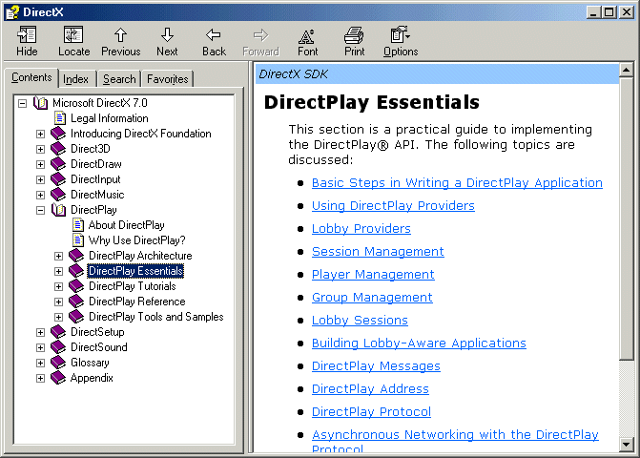
Task: Print the current help topic
Action: pos(354,40)
